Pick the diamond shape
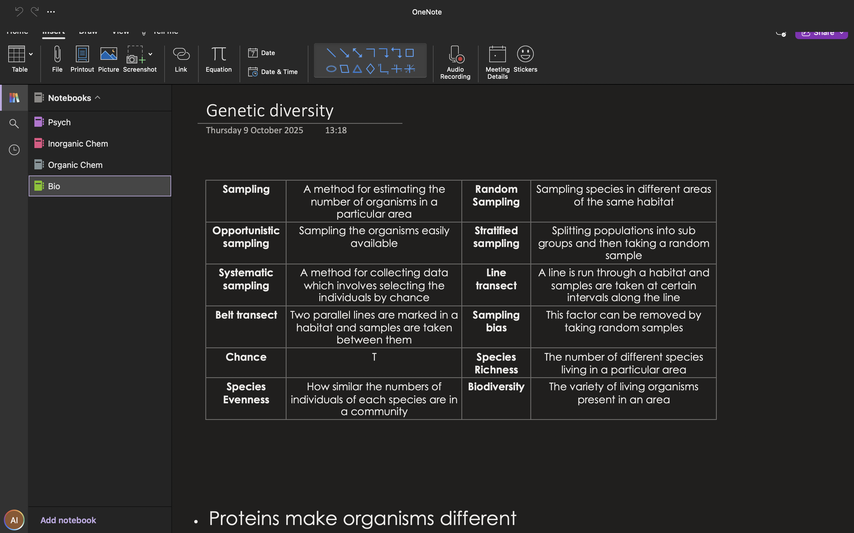Image resolution: width=854 pixels, height=533 pixels. (370, 69)
